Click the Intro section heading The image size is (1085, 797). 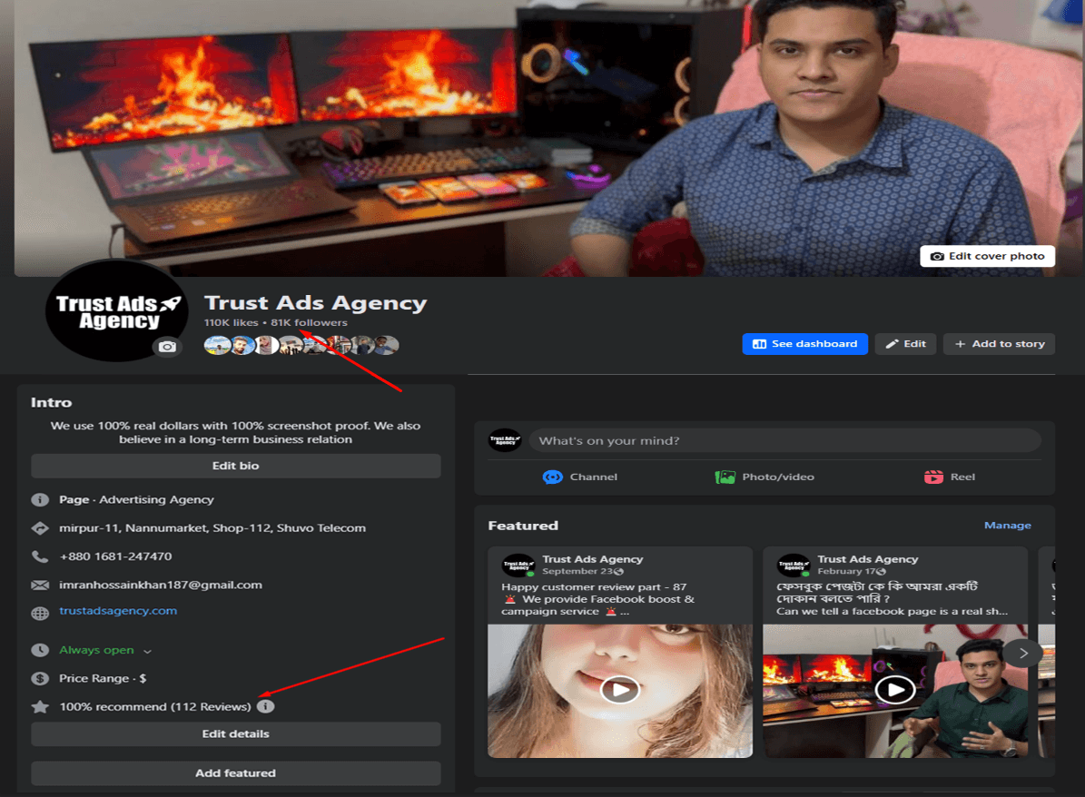(x=51, y=403)
